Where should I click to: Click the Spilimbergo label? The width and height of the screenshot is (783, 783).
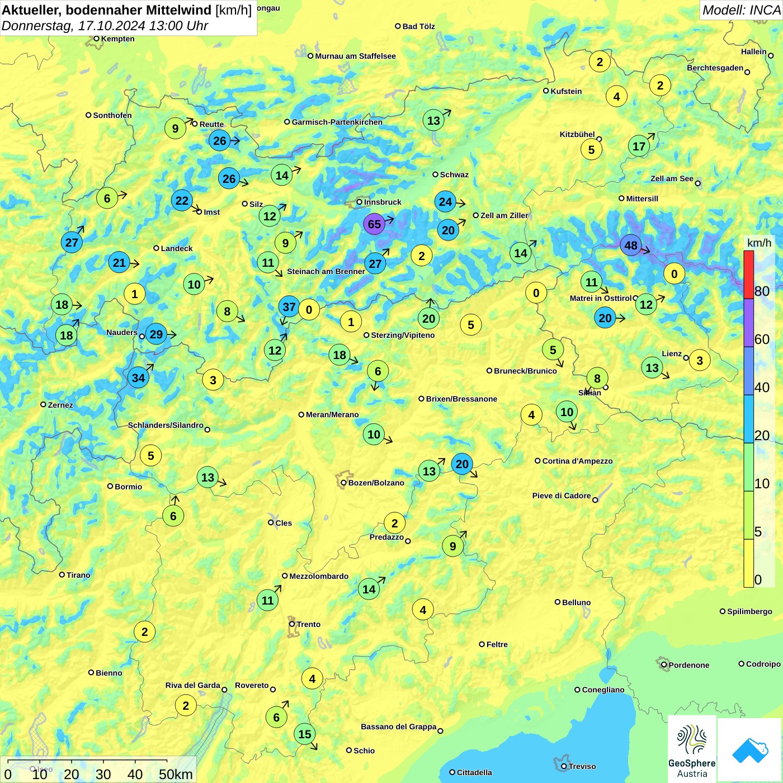[749, 611]
